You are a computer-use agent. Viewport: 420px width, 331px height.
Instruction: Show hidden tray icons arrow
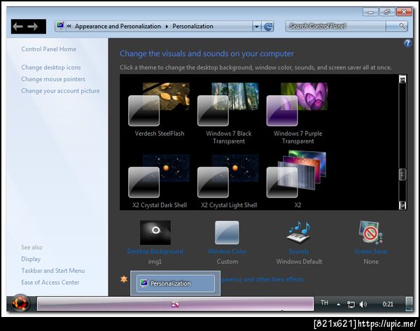click(339, 304)
